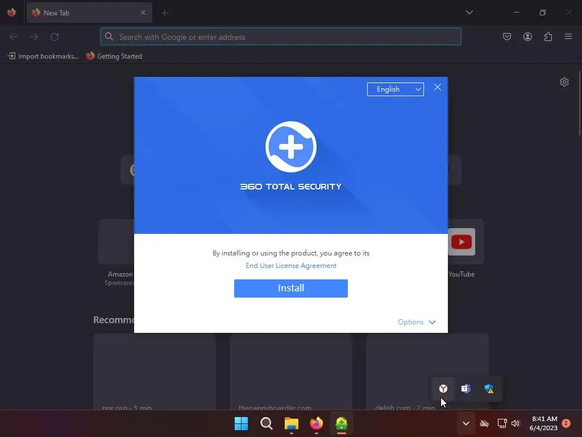582x437 pixels.
Task: Open the Windows Security tray icon
Action: click(489, 389)
